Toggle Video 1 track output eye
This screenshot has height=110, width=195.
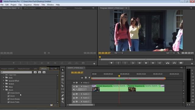coord(74,86)
